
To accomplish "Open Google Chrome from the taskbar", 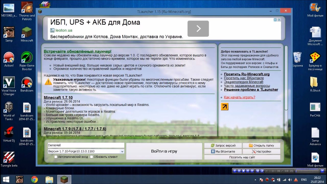I will [34, 179].
